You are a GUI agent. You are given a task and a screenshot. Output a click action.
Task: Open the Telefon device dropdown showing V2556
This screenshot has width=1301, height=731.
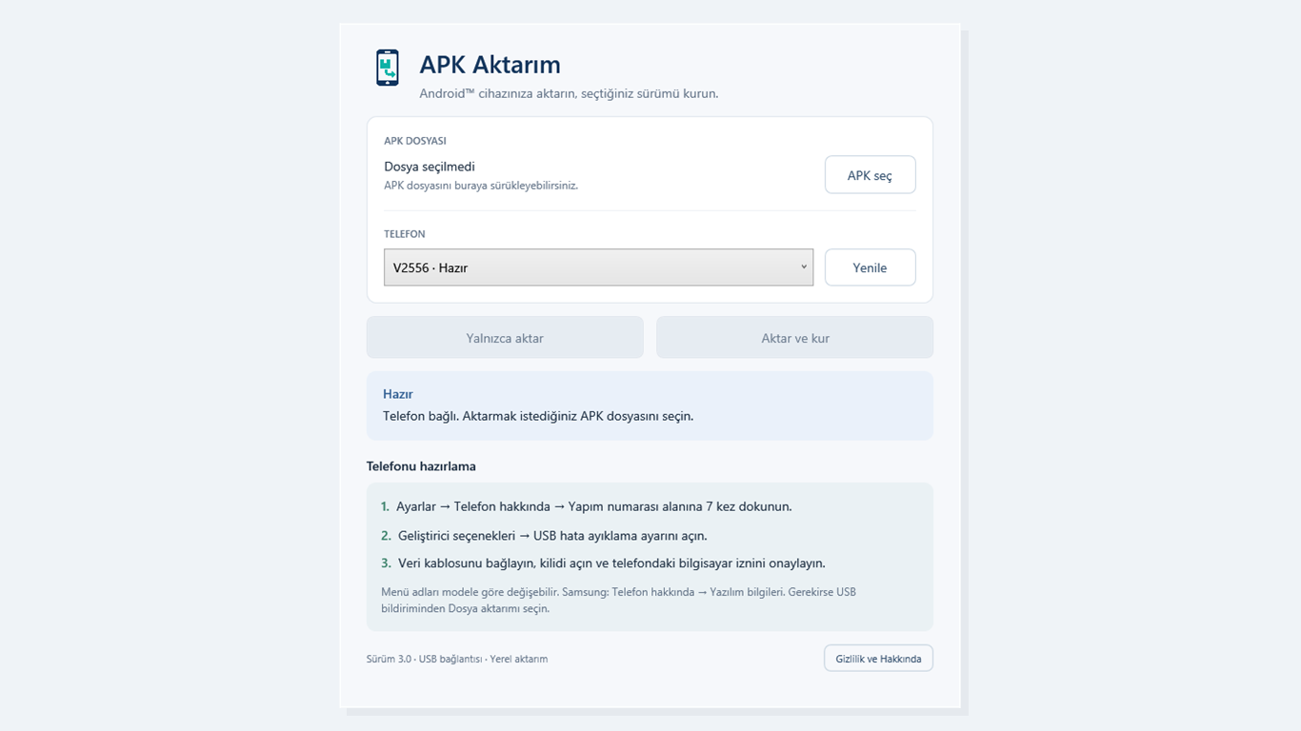pos(598,267)
